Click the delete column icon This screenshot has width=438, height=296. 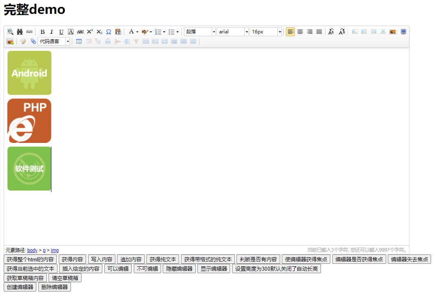pyautogui.click(x=136, y=42)
